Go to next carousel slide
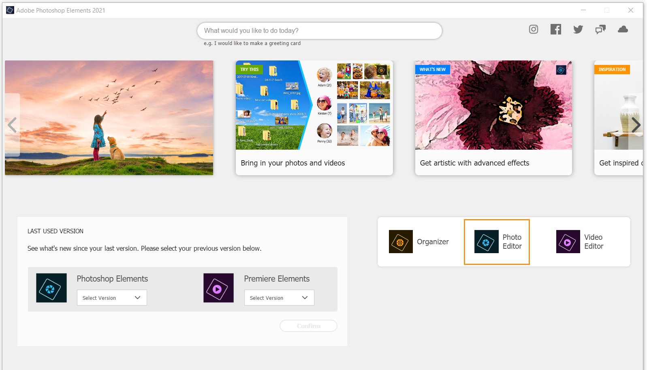The image size is (647, 370). (636, 125)
